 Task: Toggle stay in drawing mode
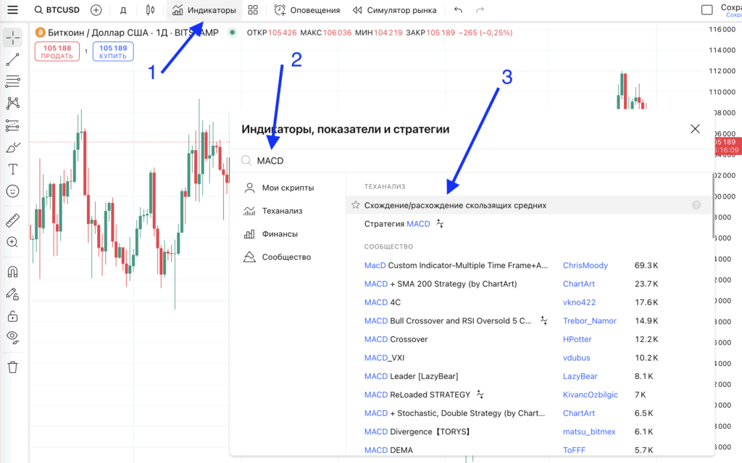coord(13,294)
